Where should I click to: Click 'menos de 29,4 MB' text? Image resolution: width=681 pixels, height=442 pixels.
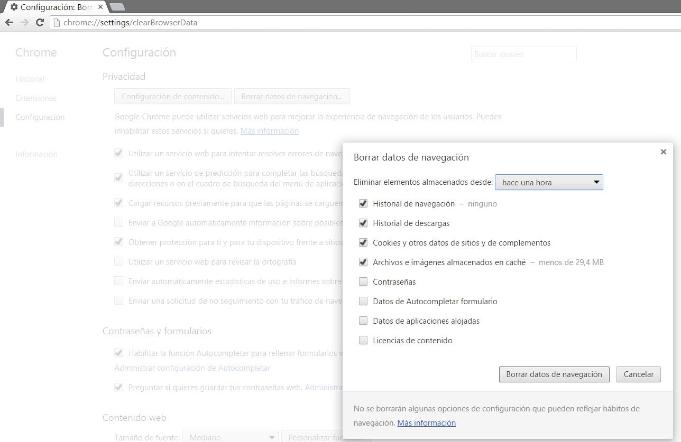click(571, 262)
